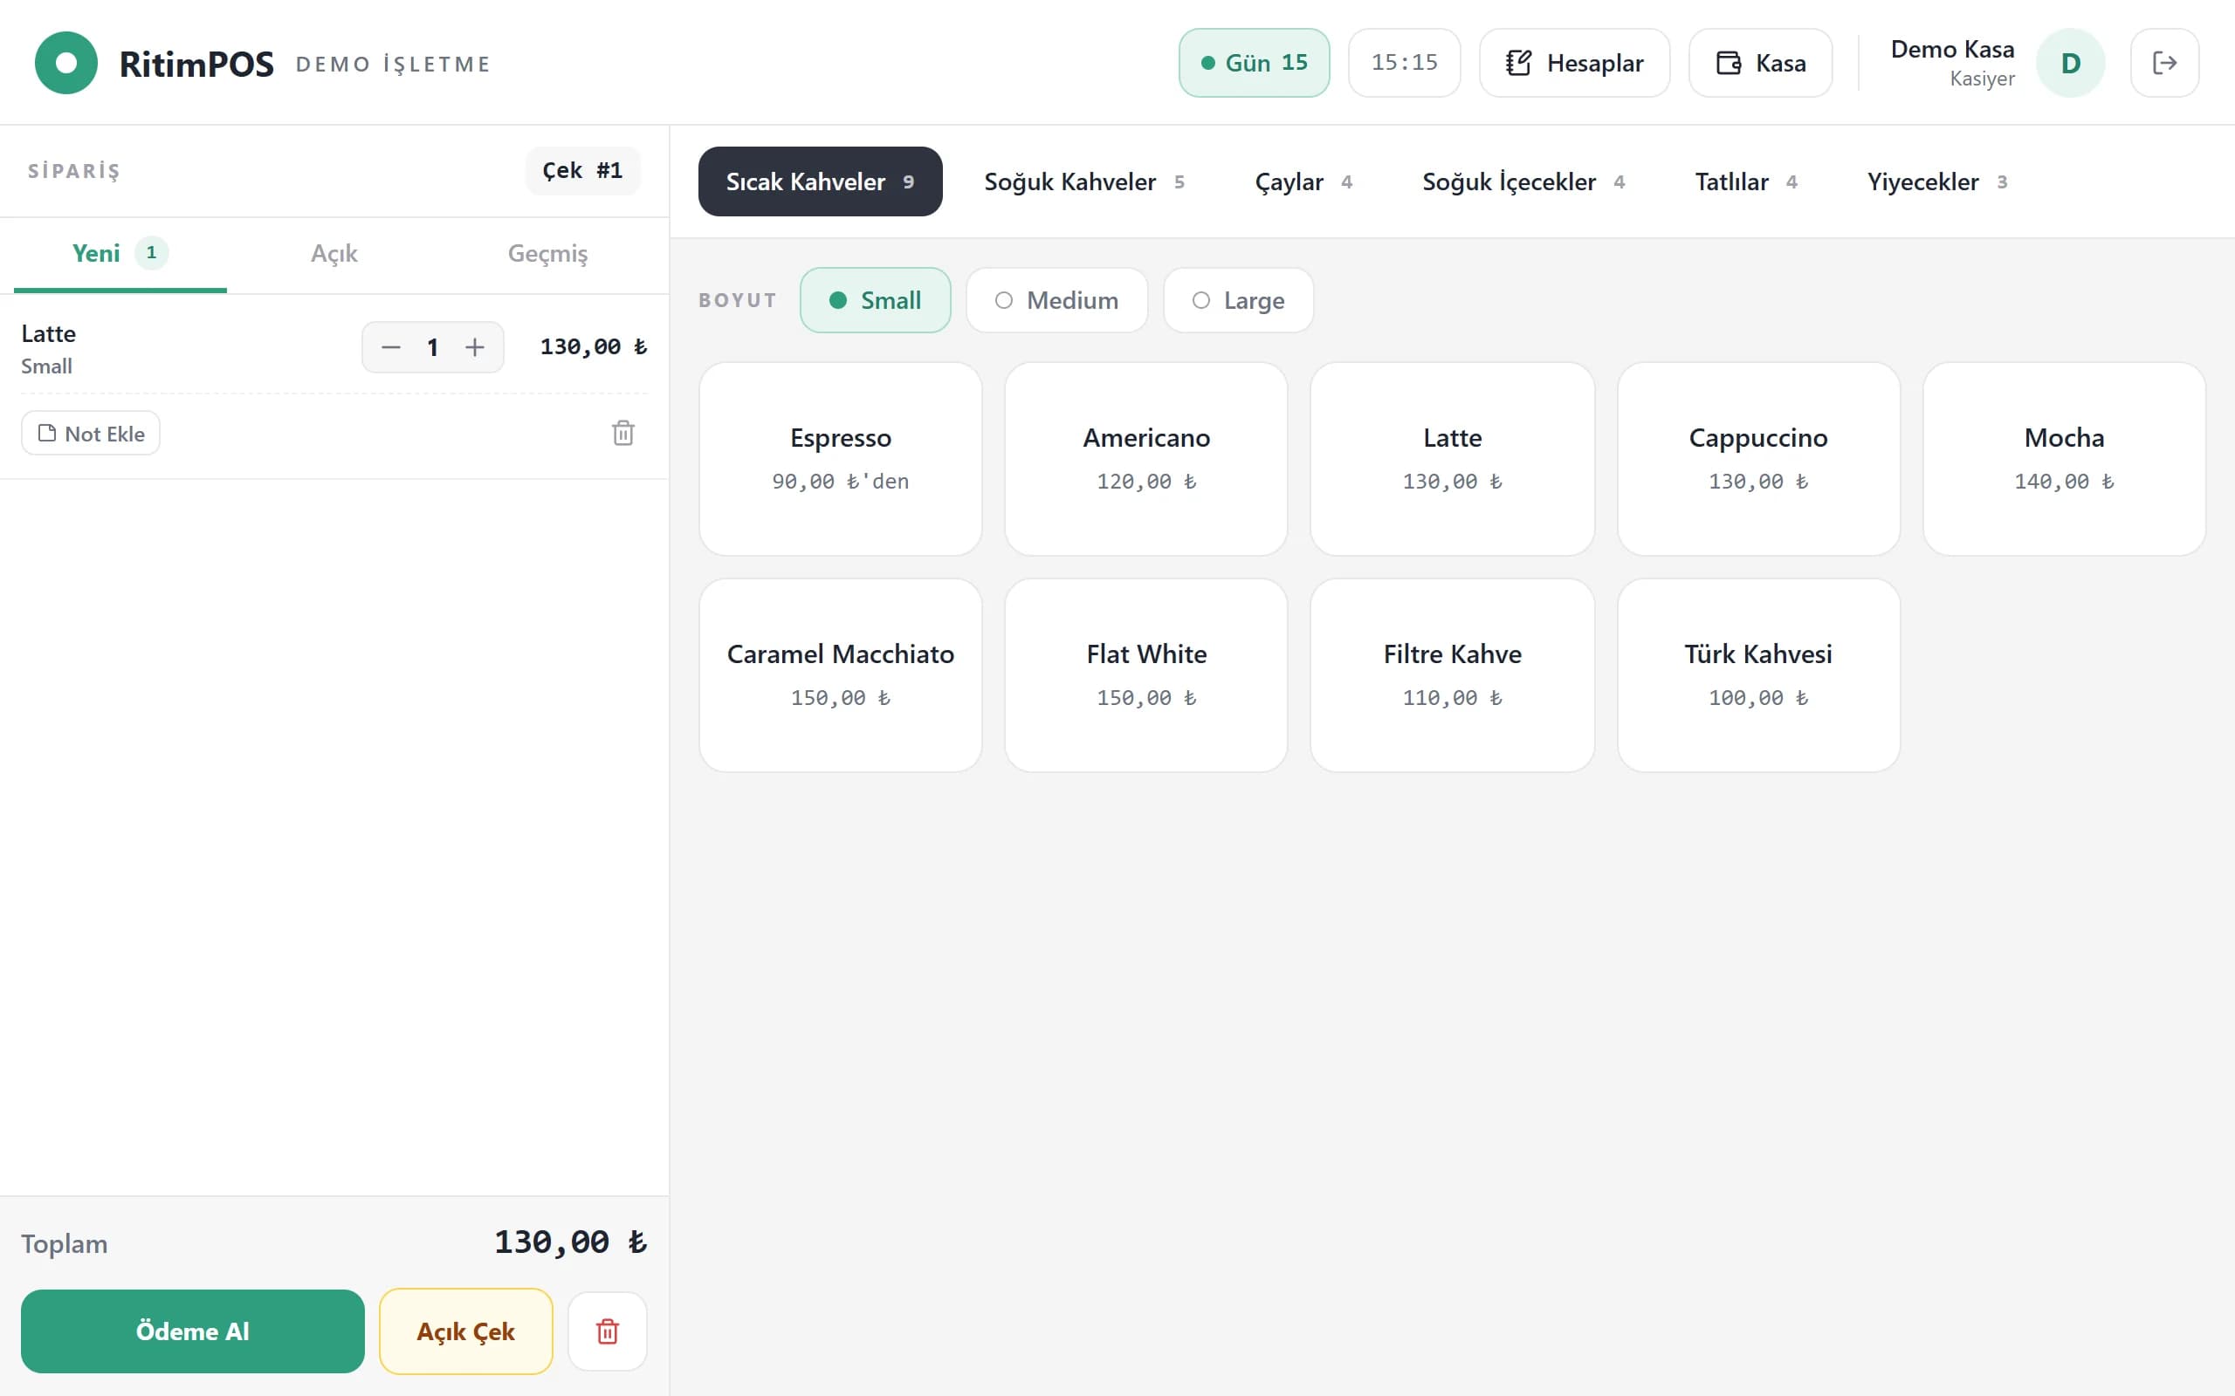
Task: Open the Tatlılar category tab
Action: pyautogui.click(x=1745, y=181)
